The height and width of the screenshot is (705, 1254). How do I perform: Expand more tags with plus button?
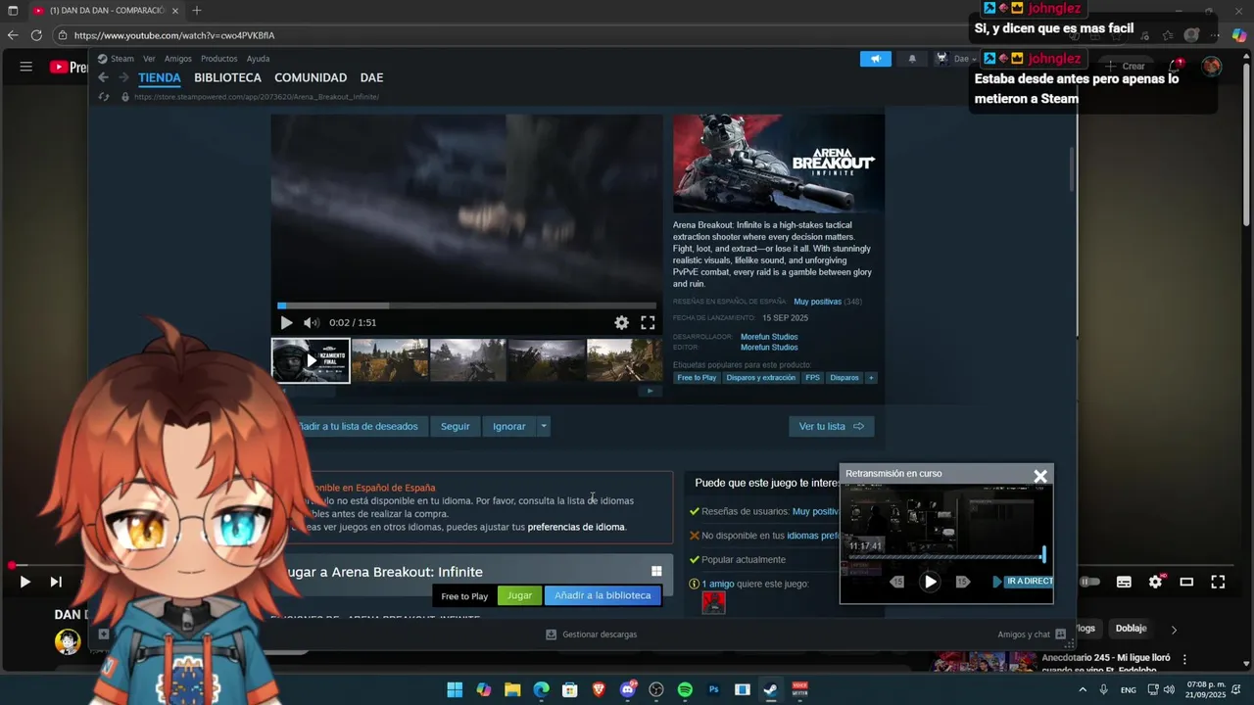[x=870, y=378]
